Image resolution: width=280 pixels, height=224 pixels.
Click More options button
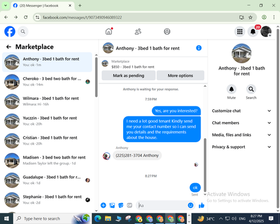[x=180, y=76]
